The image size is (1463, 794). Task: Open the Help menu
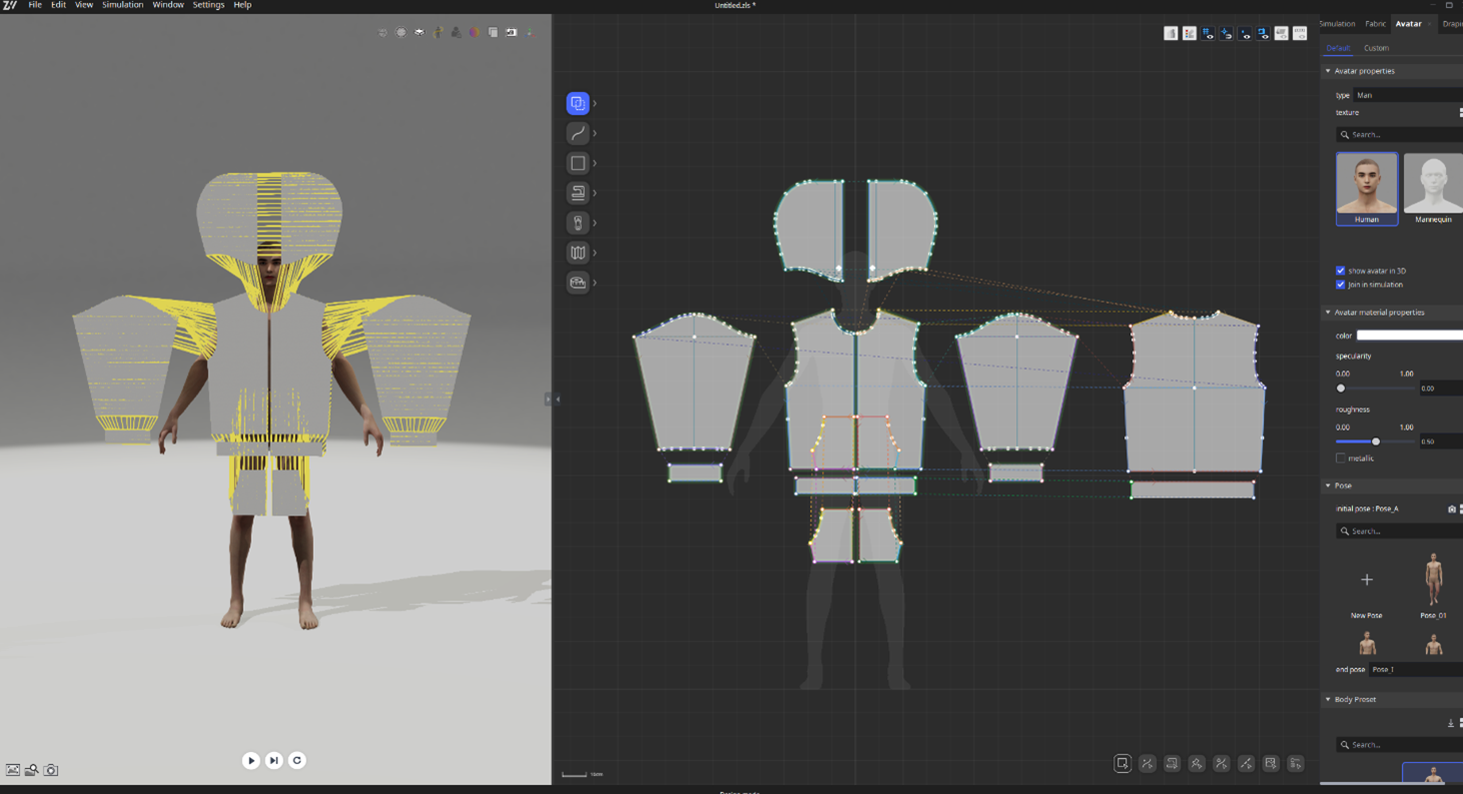[x=242, y=5]
